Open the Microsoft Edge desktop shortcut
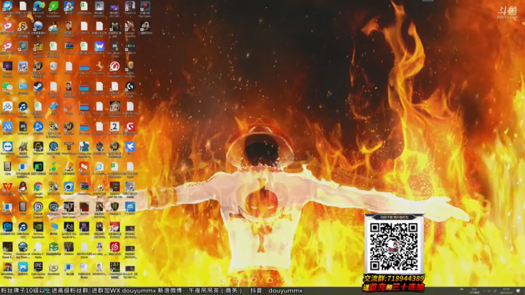Image resolution: width=525 pixels, height=295 pixels. (38, 7)
